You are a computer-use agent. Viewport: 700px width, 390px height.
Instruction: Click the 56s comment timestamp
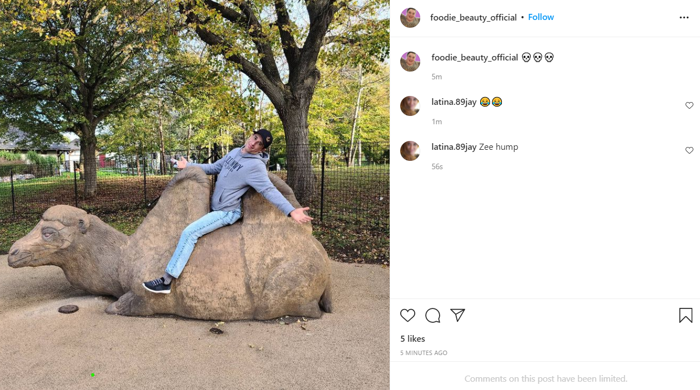[x=437, y=166]
